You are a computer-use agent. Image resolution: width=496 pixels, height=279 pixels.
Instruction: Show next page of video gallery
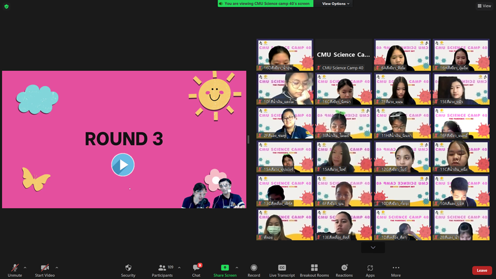(373, 248)
